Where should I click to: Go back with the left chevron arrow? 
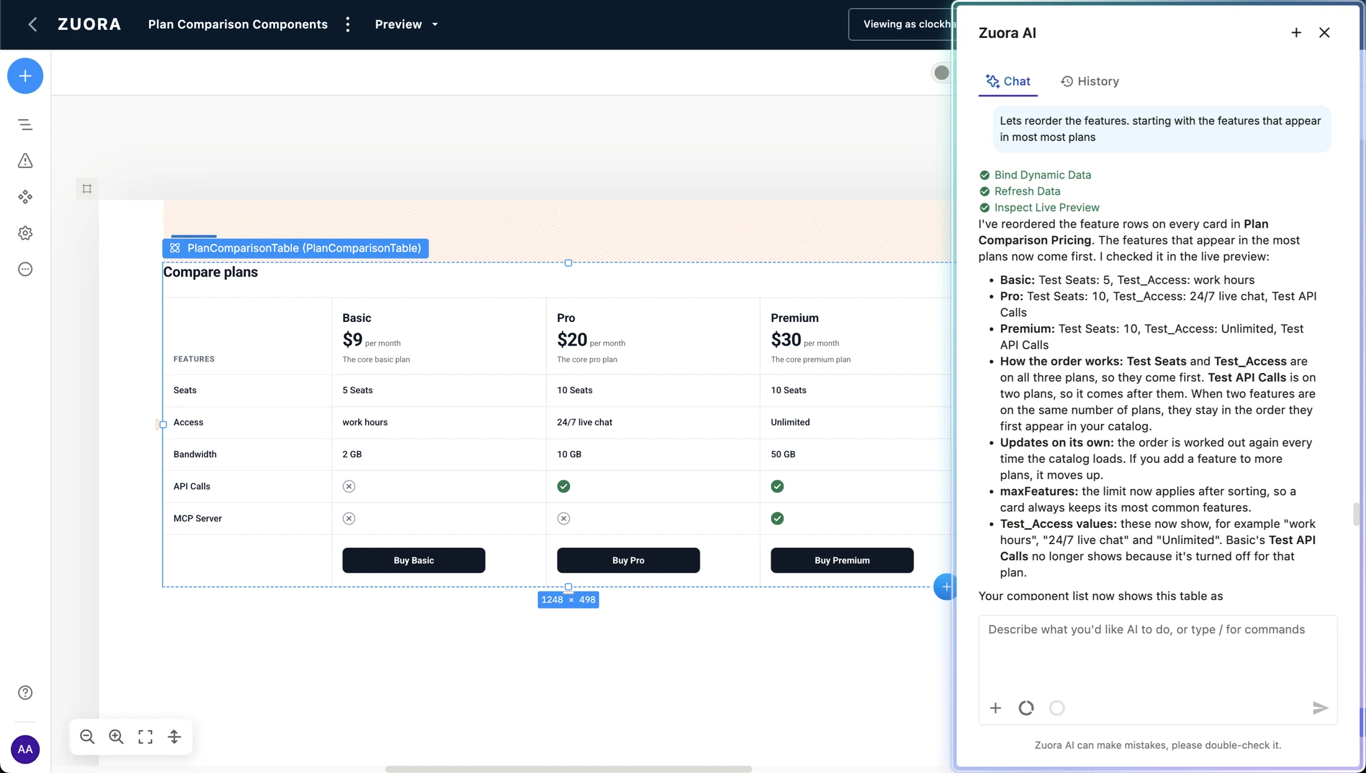(x=33, y=24)
